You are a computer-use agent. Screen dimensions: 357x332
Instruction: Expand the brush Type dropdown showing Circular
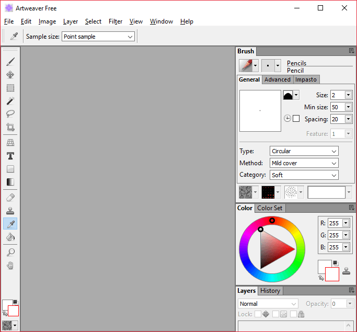tap(304, 151)
